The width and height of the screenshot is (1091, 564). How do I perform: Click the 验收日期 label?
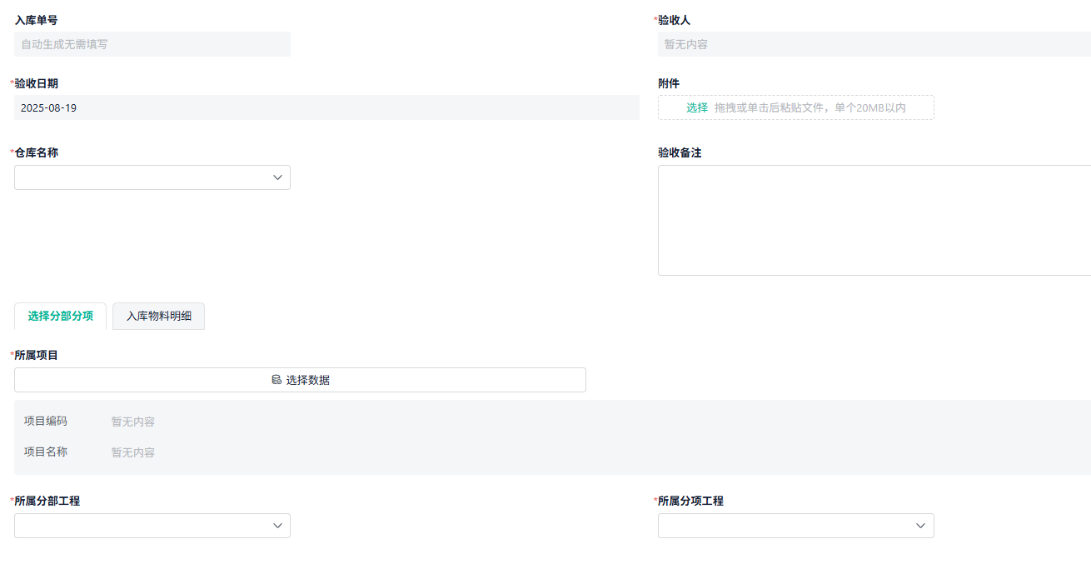pyautogui.click(x=37, y=83)
